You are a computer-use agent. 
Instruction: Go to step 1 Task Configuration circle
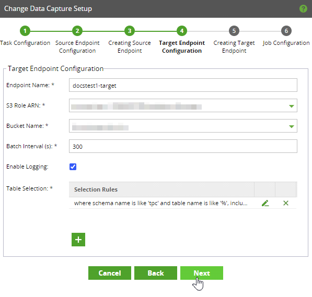tap(25, 31)
